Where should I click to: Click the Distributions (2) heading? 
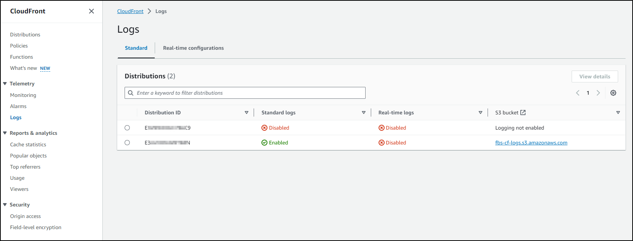point(150,76)
